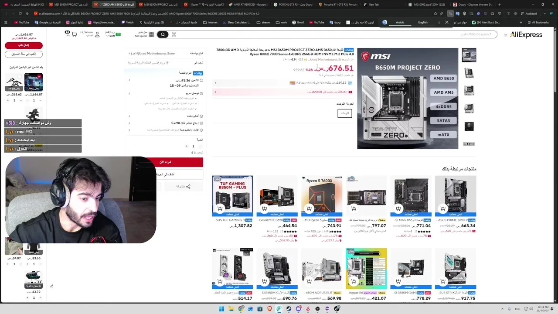Image resolution: width=558 pixels, height=314 pixels.
Task: Switch to Ducati Discover browser tab
Action: (473, 4)
